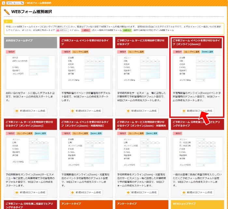The height and width of the screenshot is (209, 228).
Task: Click Zoomと連携 tag in イベント【オンライン(Zoom)】 card
Action: [x=207, y=52]
